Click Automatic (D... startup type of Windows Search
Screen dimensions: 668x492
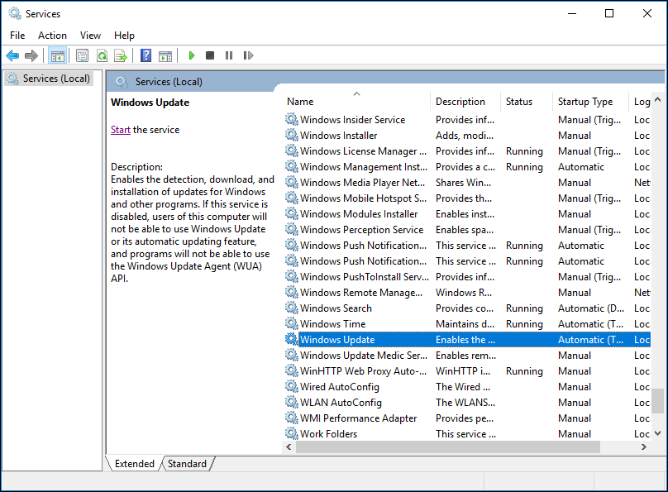click(591, 308)
